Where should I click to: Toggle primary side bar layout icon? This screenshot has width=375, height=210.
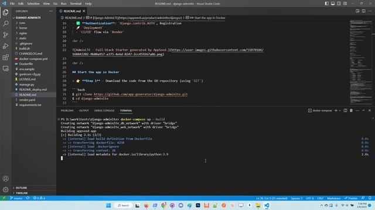[327, 3]
